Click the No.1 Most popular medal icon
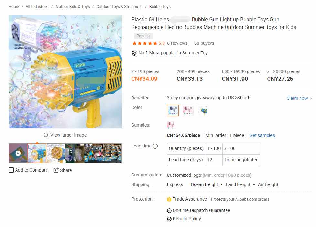Viewport: 316px width, 227px height. click(134, 53)
